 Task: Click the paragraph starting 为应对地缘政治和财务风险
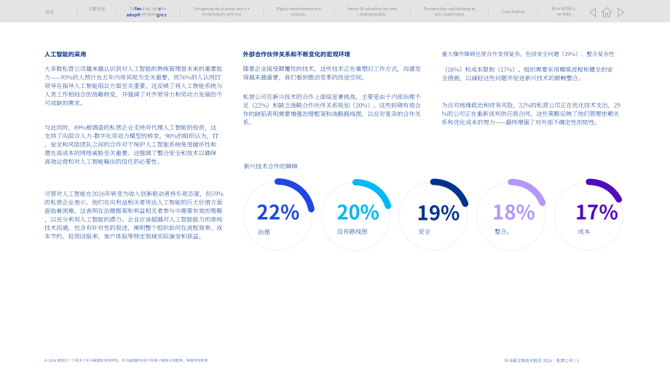click(x=531, y=114)
